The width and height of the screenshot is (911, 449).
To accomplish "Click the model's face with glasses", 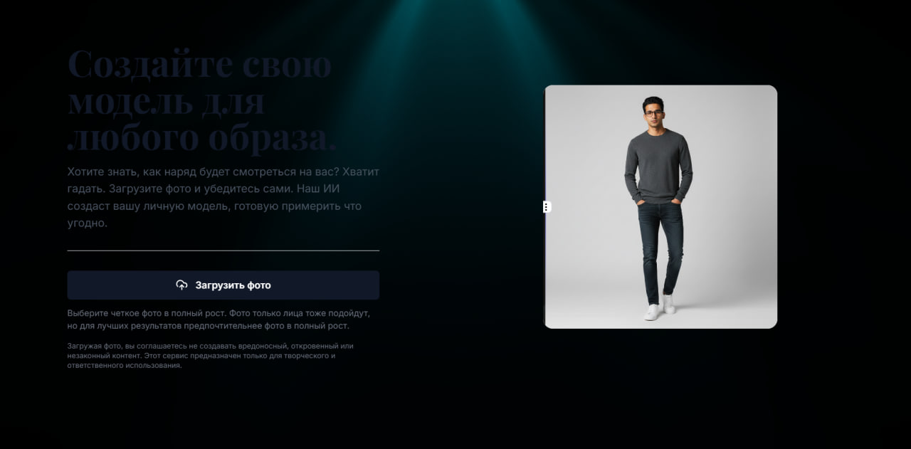I will point(653,114).
